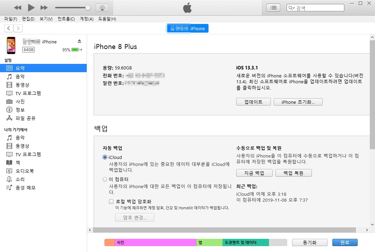Adjust the volume slider knob
Viewport: 375px width, 252px height.
(88, 8)
